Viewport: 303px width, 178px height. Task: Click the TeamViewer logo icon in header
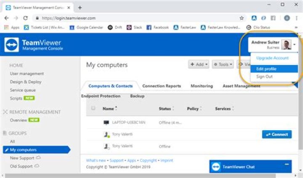coord(12,45)
